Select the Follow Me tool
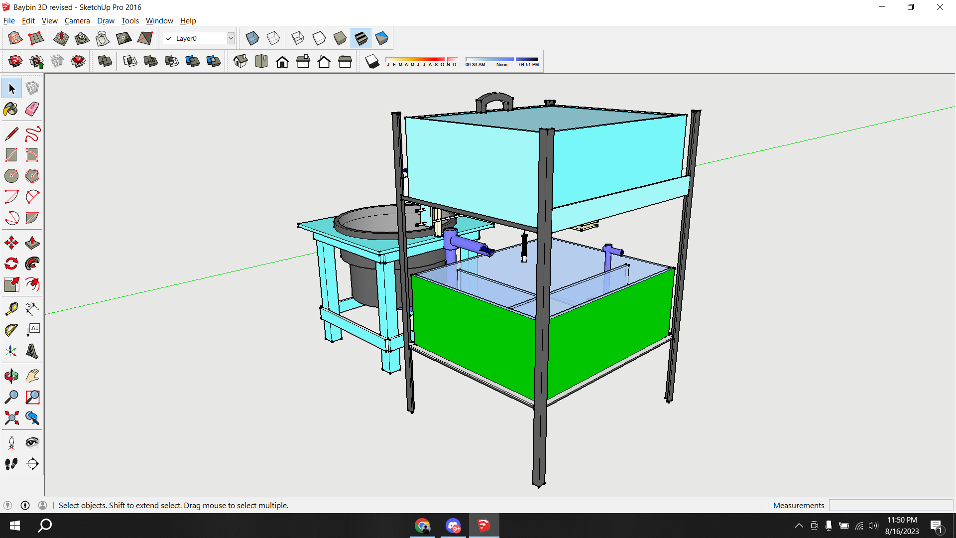Image resolution: width=956 pixels, height=538 pixels. coord(32,264)
